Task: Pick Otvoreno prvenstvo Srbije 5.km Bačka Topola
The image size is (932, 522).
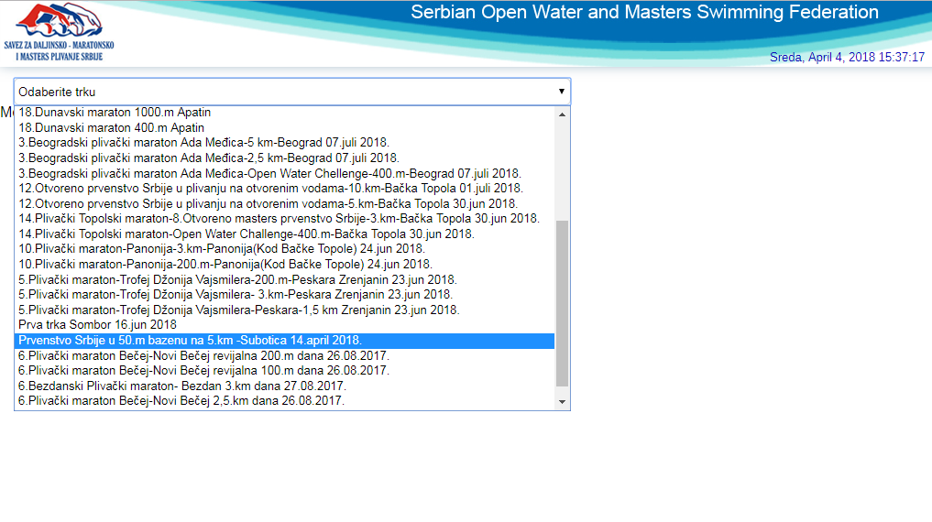Action: (268, 203)
